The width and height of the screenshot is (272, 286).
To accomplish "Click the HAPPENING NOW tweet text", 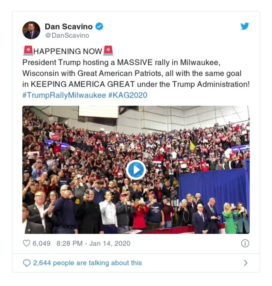I will [x=68, y=51].
